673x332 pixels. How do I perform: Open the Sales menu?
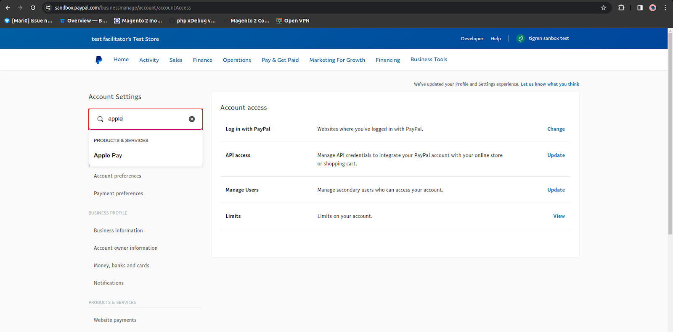[x=176, y=60]
